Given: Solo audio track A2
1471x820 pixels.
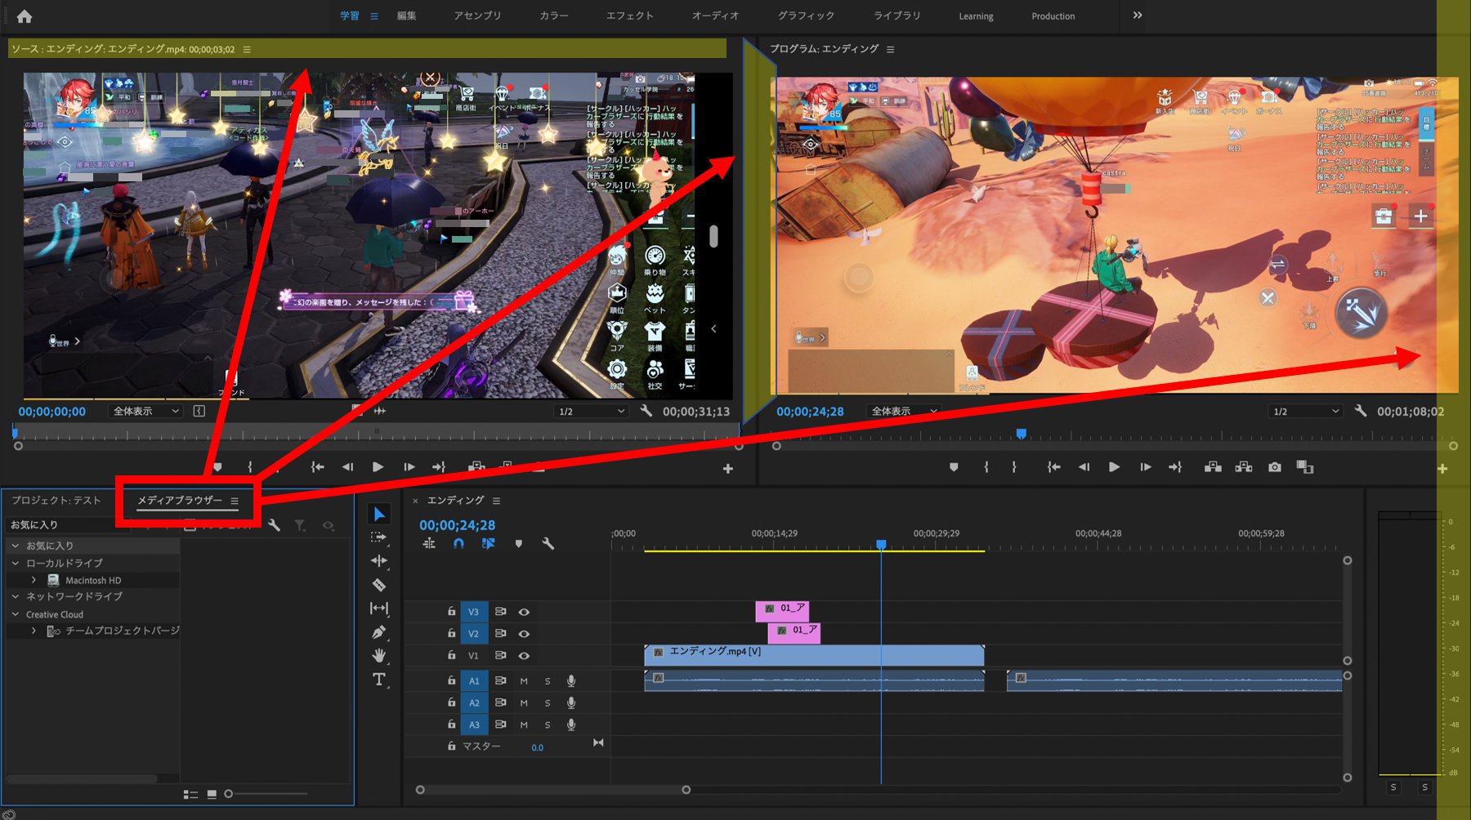Looking at the screenshot, I should coord(548,703).
